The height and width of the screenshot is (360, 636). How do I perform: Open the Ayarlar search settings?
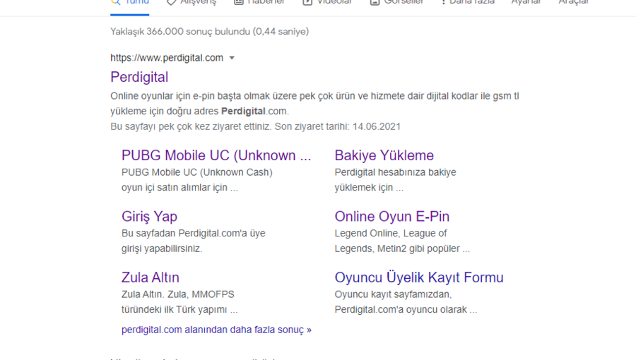pyautogui.click(x=526, y=2)
